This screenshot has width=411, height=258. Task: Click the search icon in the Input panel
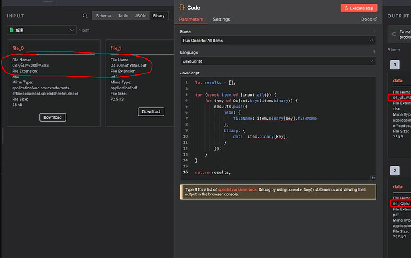click(85, 16)
